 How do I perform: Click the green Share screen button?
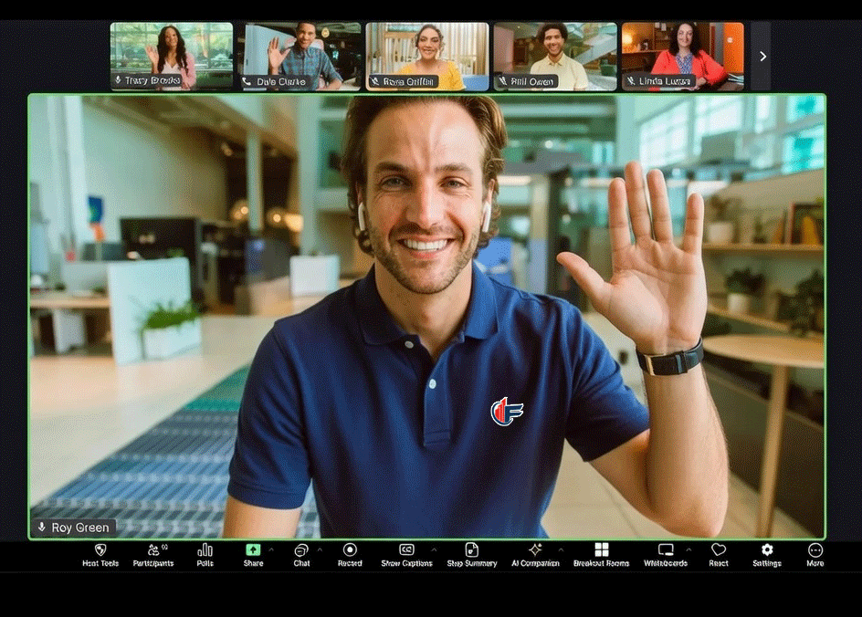coord(253,550)
